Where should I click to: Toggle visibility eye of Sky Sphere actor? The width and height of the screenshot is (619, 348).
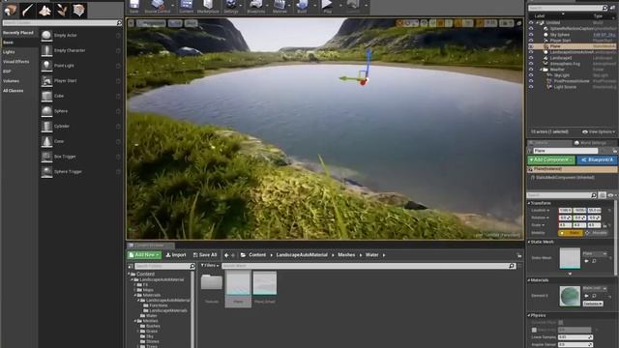pos(531,35)
